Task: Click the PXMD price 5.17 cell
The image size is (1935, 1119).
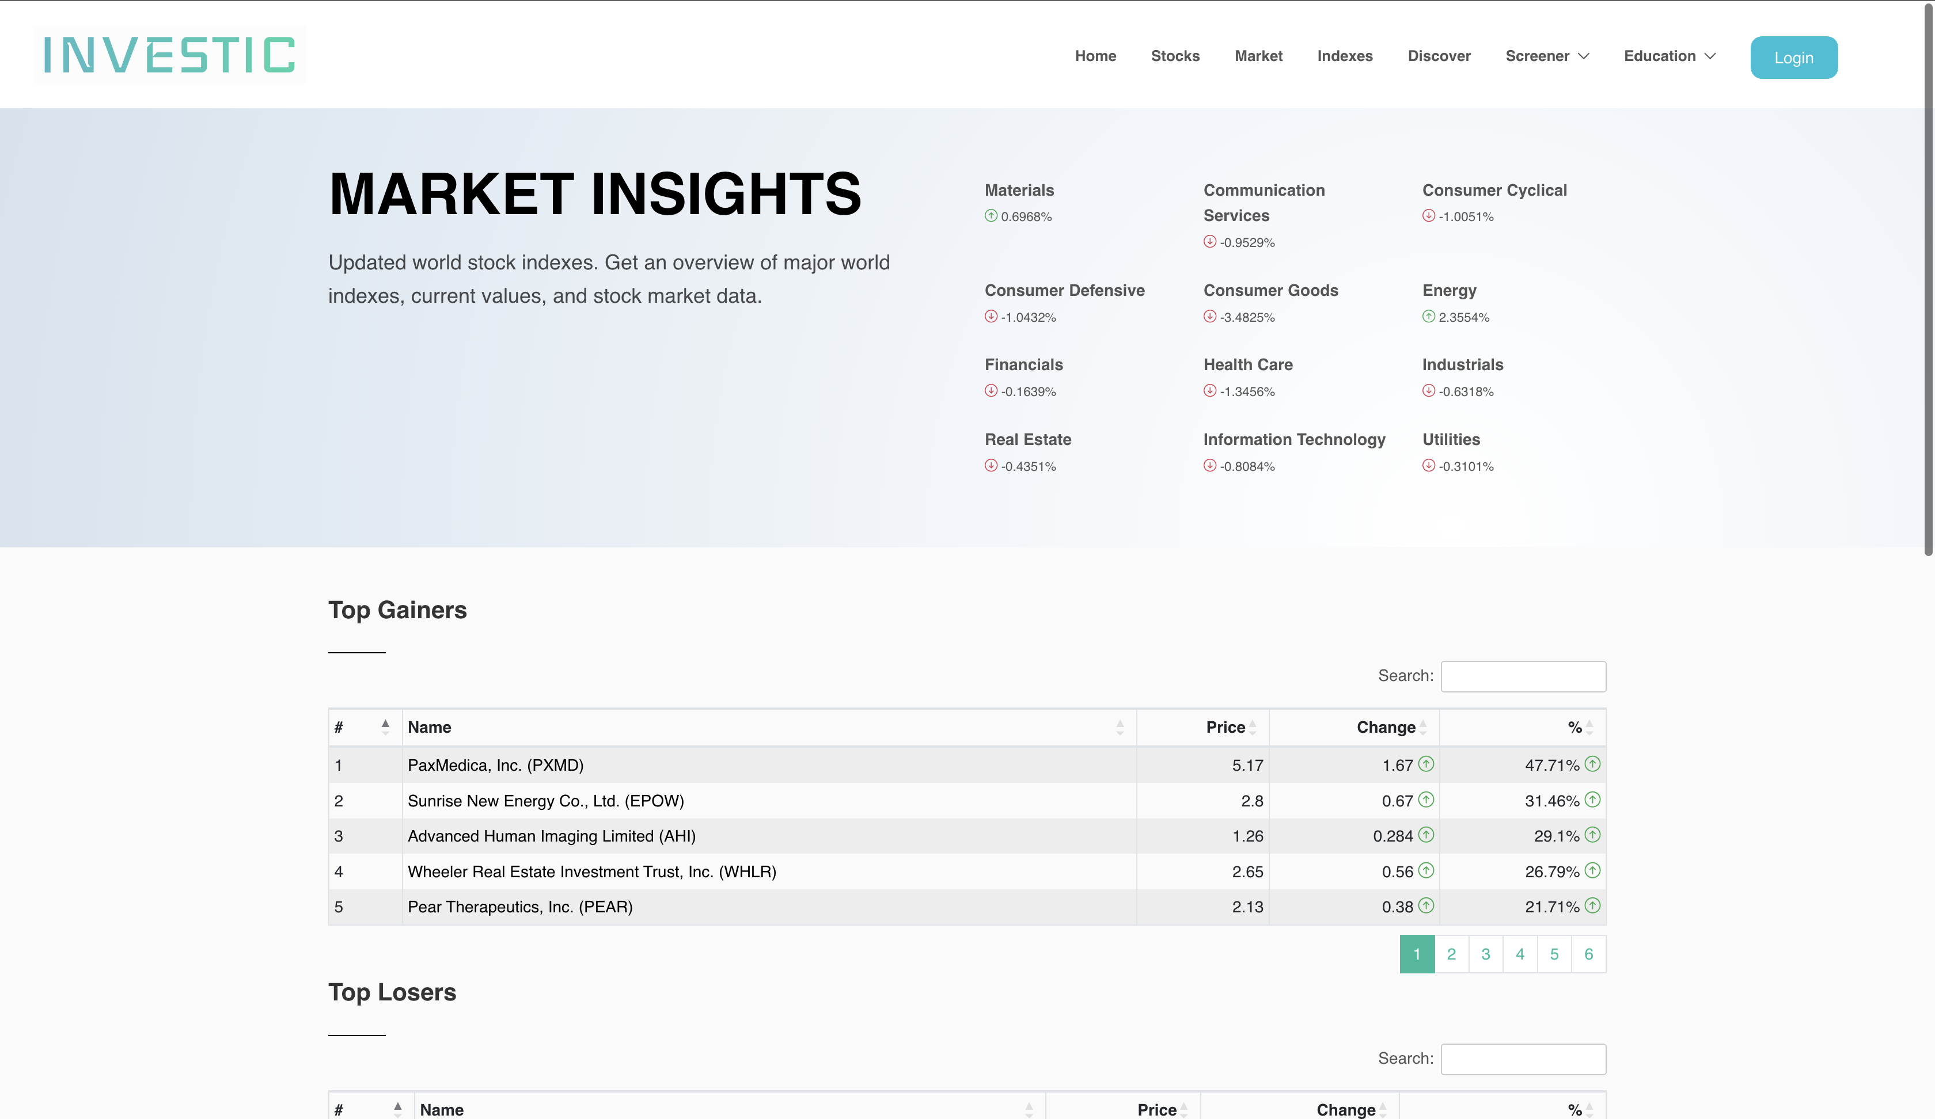Action: tap(1202, 765)
